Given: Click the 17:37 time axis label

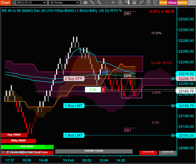Looking at the screenshot, I should (x=10, y=160).
